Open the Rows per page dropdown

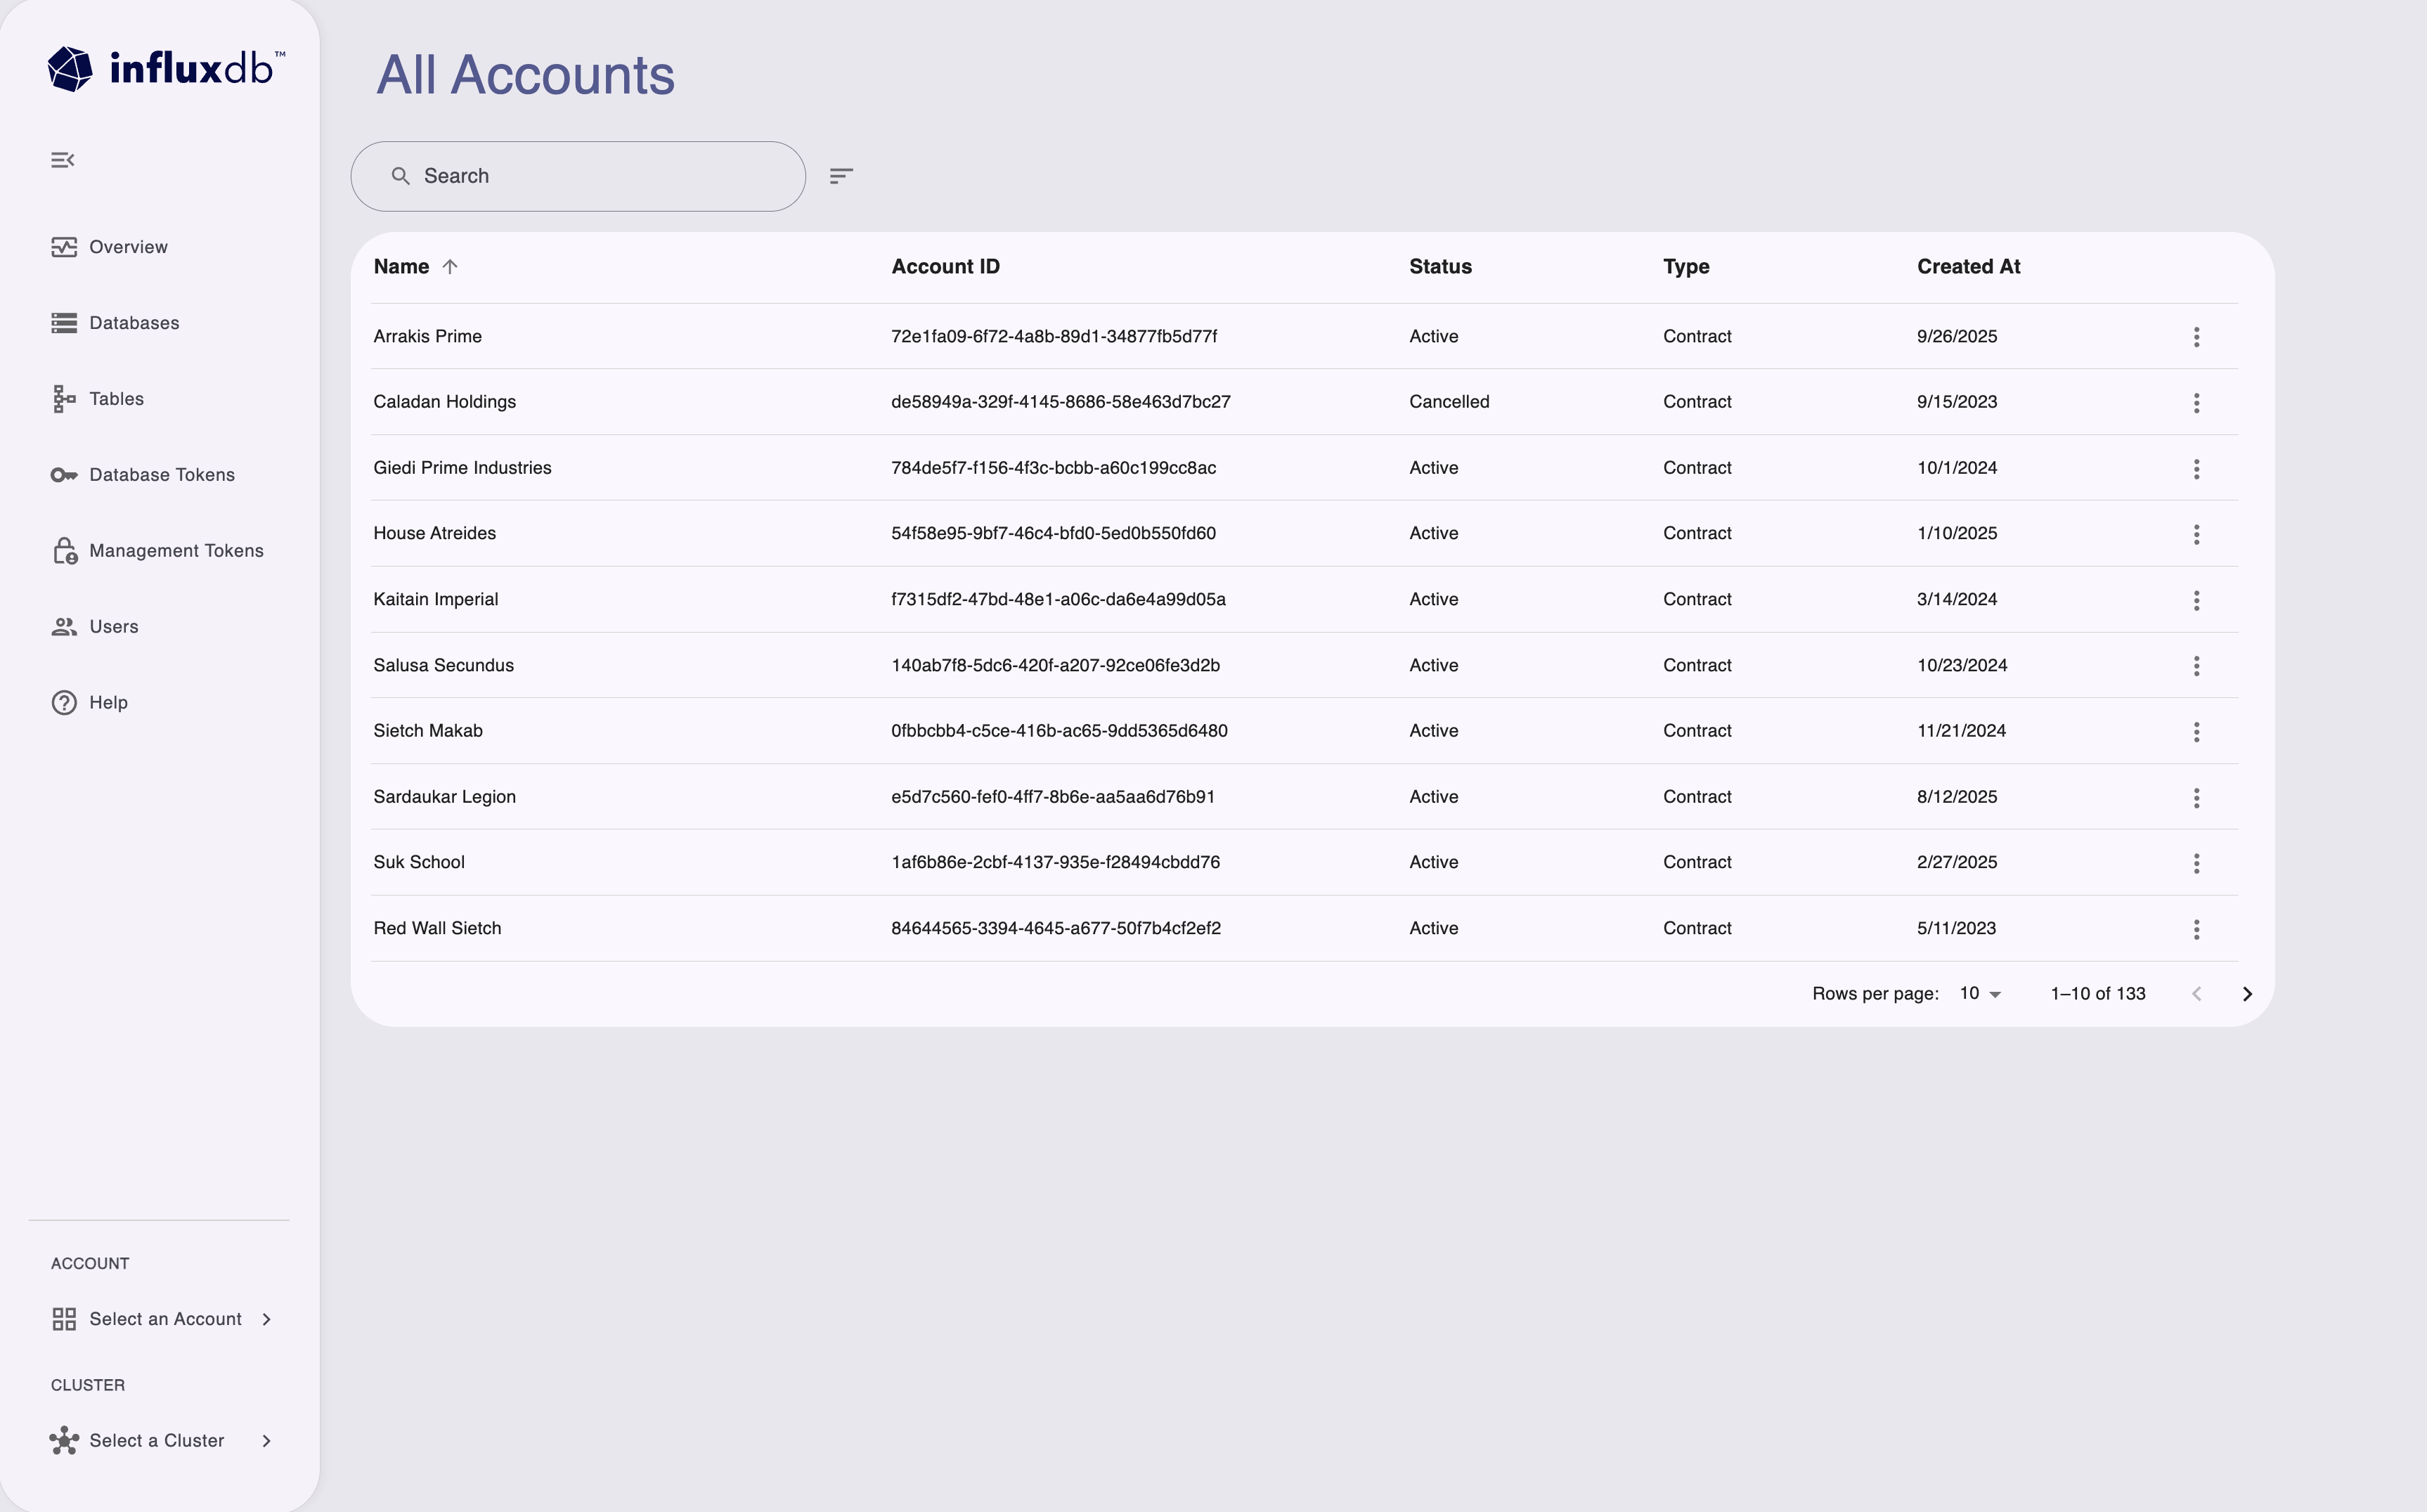tap(1980, 993)
